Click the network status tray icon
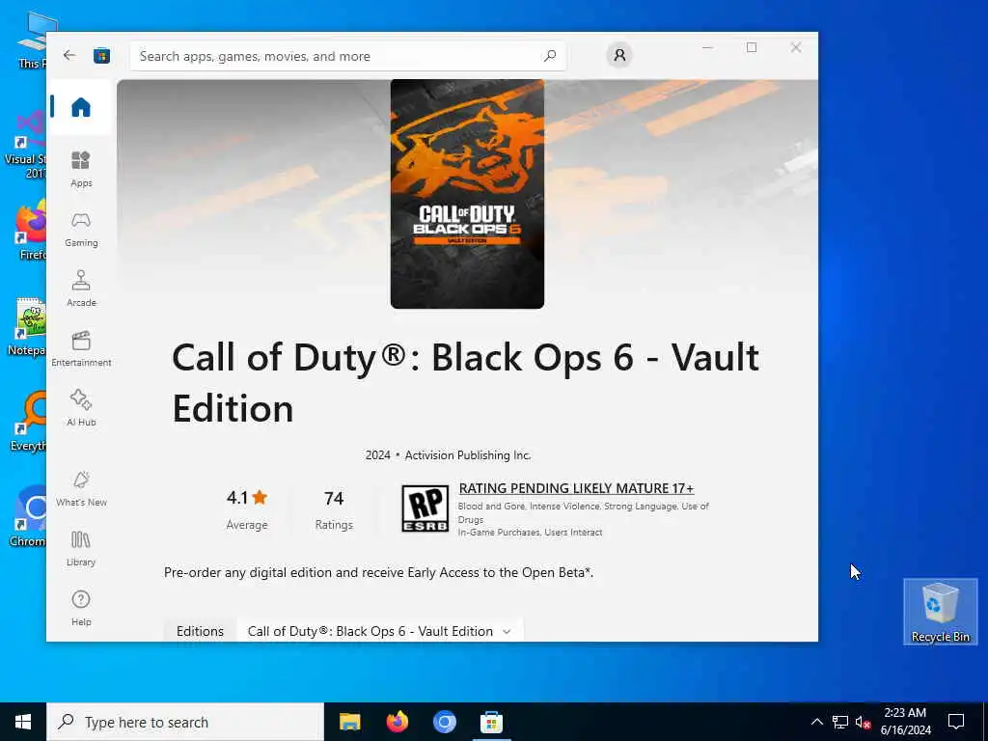The width and height of the screenshot is (988, 741). (840, 722)
